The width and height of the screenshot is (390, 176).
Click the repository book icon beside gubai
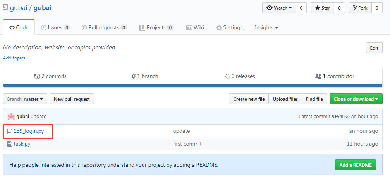[x=5, y=8]
